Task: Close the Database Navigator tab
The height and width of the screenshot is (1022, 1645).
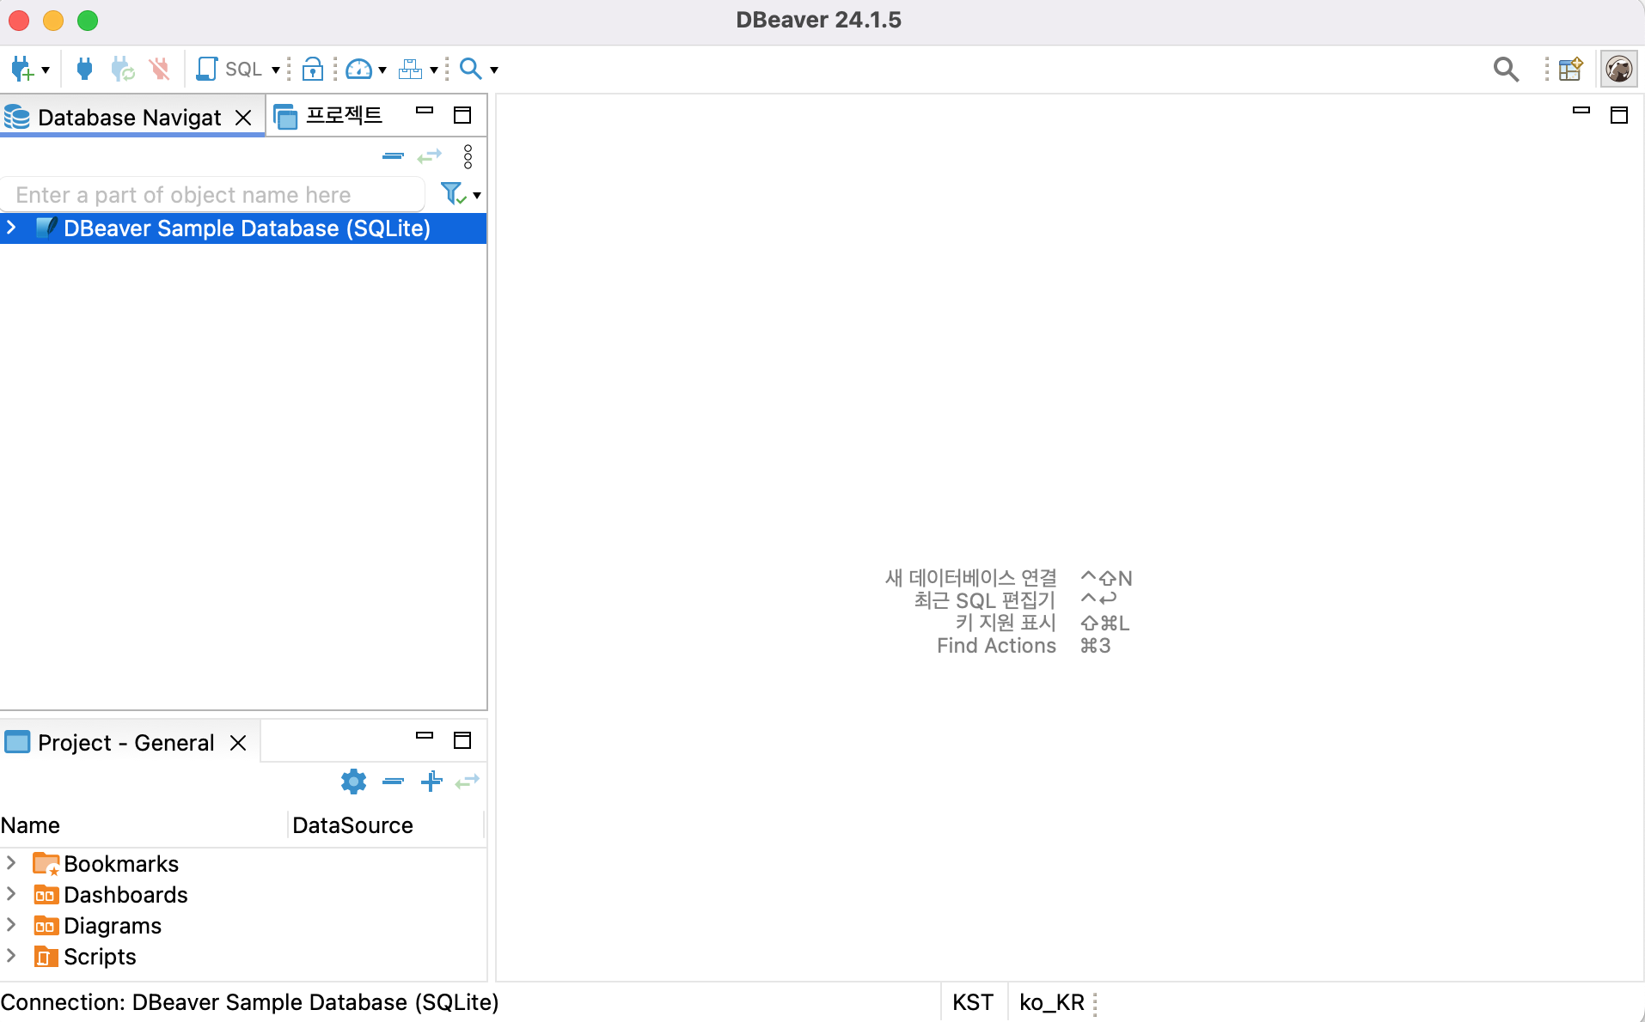Action: tap(244, 118)
